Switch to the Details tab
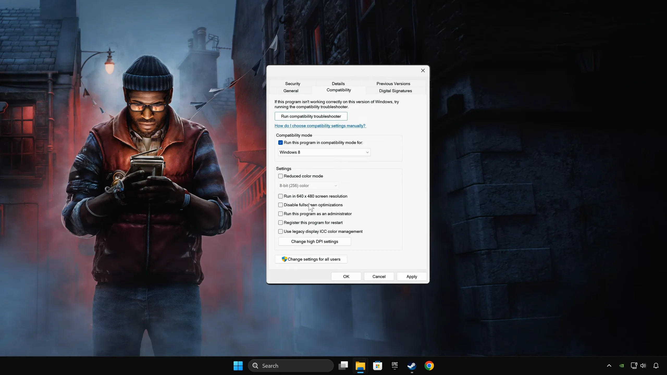 point(338,84)
